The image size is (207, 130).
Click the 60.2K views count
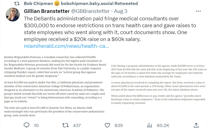(163, 125)
